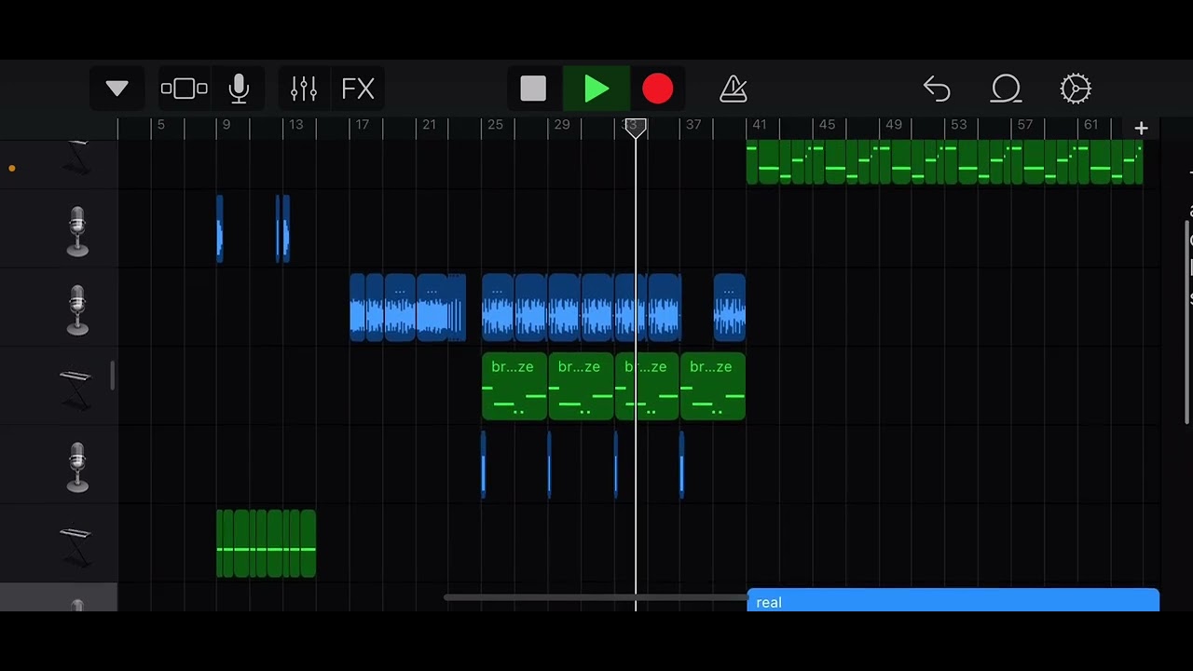
Task: Open the FX panel
Action: (358, 89)
